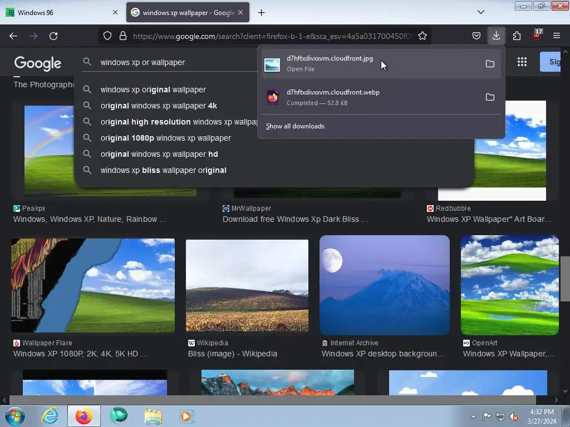Launch Windows Media Player from taskbar
Image resolution: width=570 pixels, height=427 pixels.
(x=187, y=416)
